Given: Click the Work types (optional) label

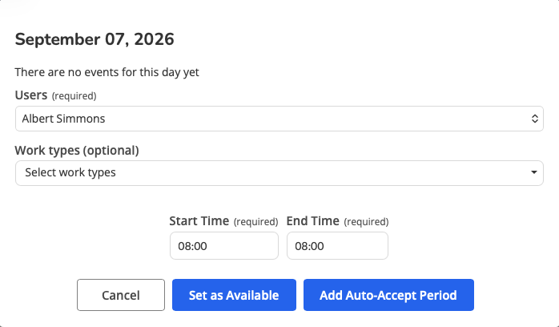Looking at the screenshot, I should (77, 151).
